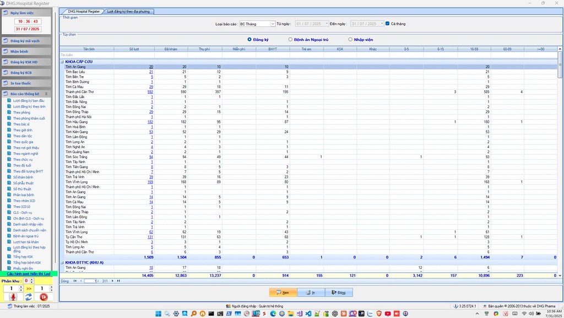Collapse the KHOA ĐTTYC (KHU A) group
Screen dimensions: 564x318
pos(62,262)
